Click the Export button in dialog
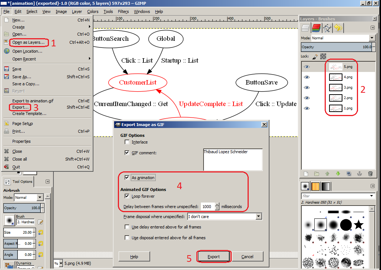 [213, 257]
